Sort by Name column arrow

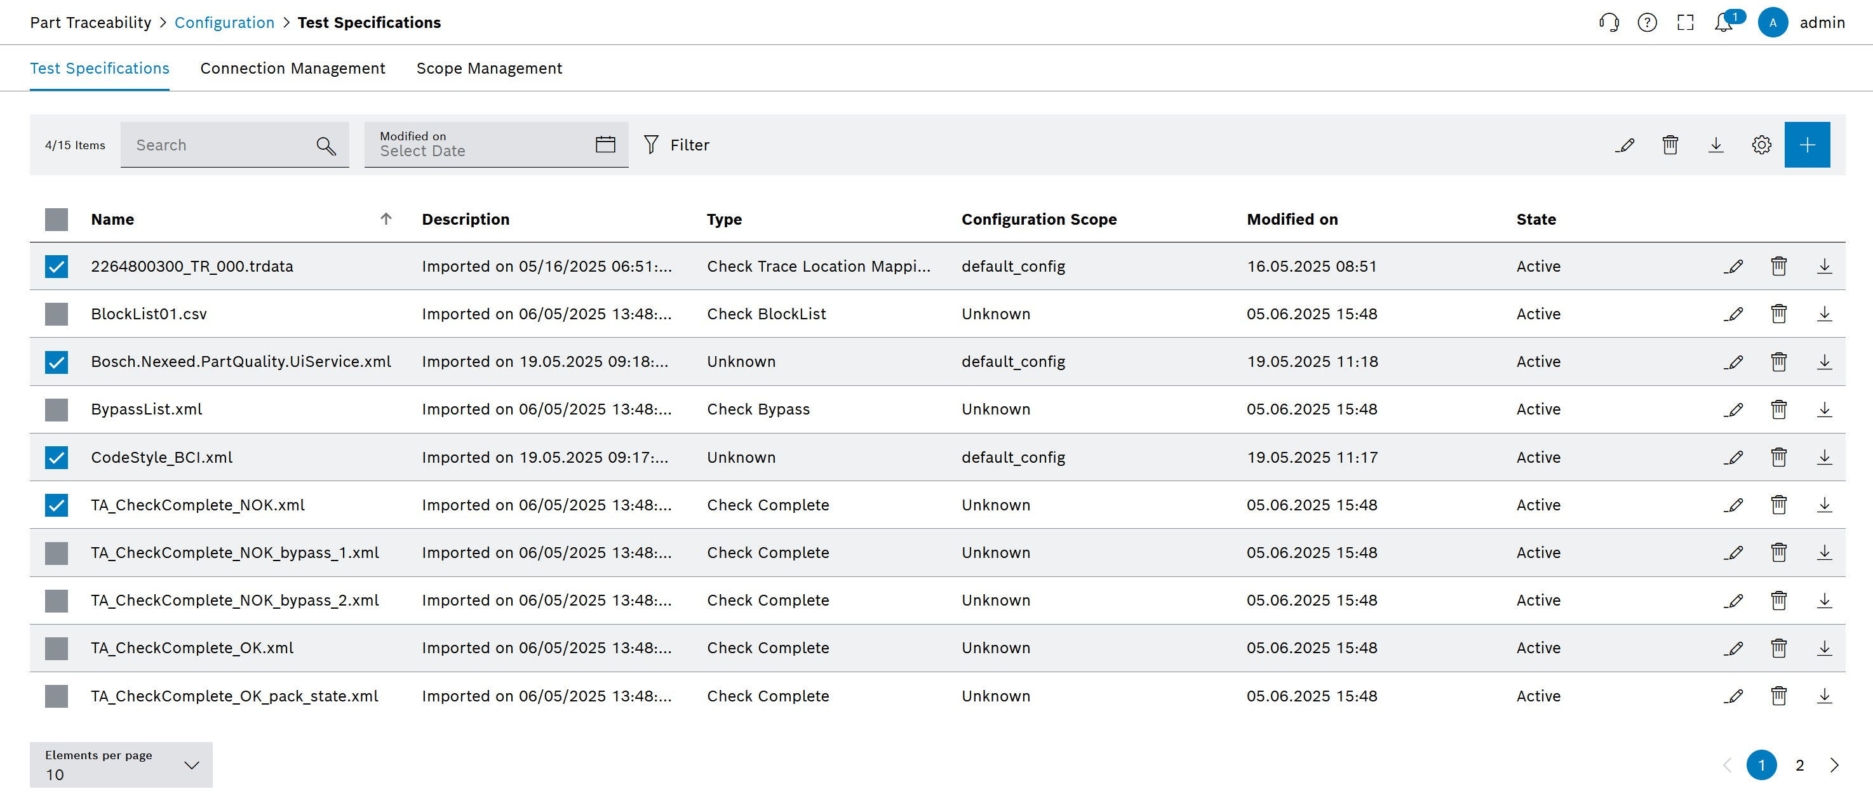tap(386, 219)
